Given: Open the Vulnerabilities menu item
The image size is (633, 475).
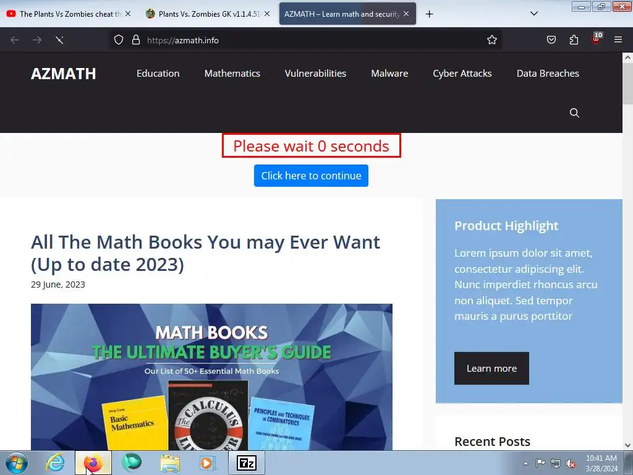Looking at the screenshot, I should point(315,74).
